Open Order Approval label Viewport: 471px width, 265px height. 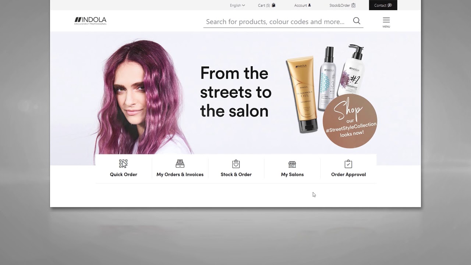pos(348,174)
